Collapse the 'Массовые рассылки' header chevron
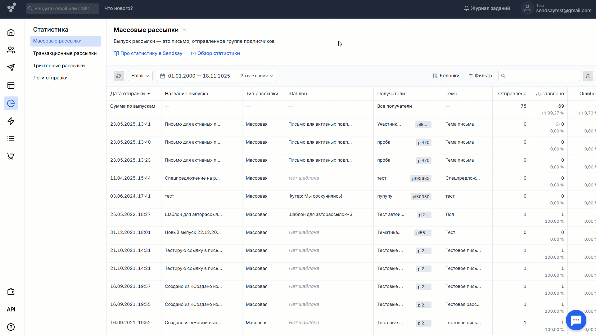The width and height of the screenshot is (596, 335). click(x=184, y=30)
